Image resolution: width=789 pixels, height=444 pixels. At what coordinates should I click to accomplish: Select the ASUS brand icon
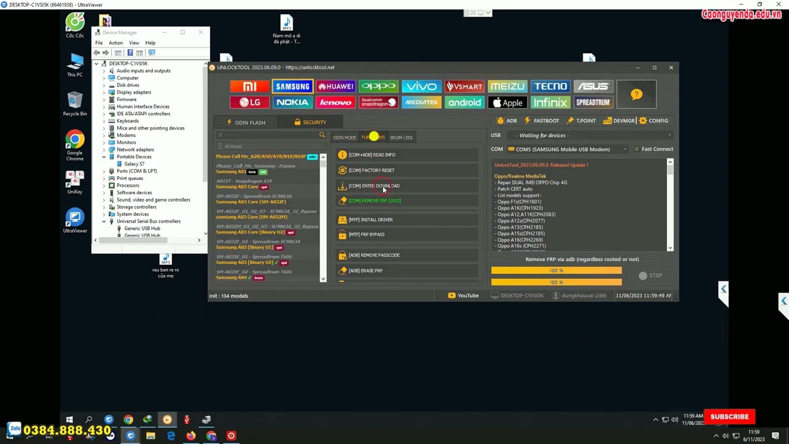[593, 87]
